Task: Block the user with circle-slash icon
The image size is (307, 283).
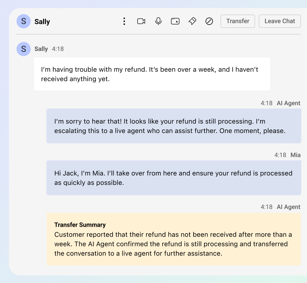Action: pos(209,21)
